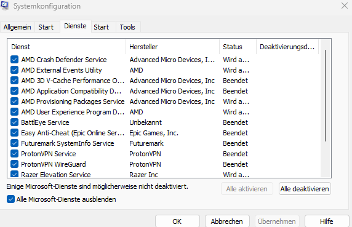Click Beendet status of ProtonVPN WireGuard
352x227 pixels.
(235, 164)
